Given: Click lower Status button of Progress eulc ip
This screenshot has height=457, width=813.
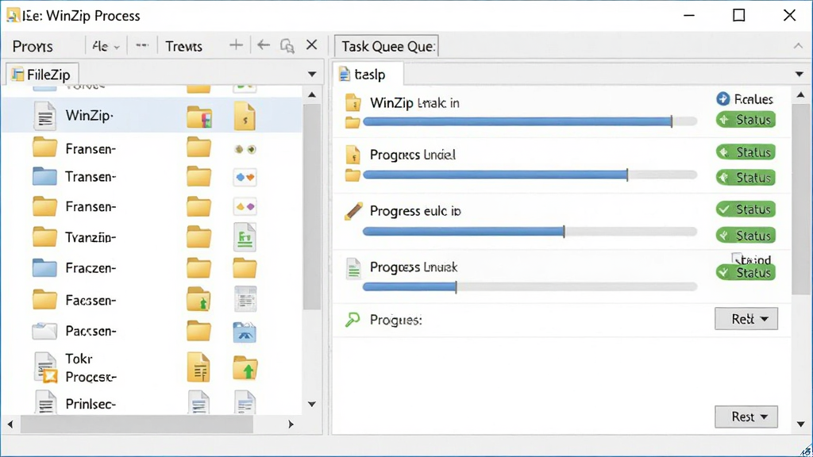Looking at the screenshot, I should click(x=746, y=236).
